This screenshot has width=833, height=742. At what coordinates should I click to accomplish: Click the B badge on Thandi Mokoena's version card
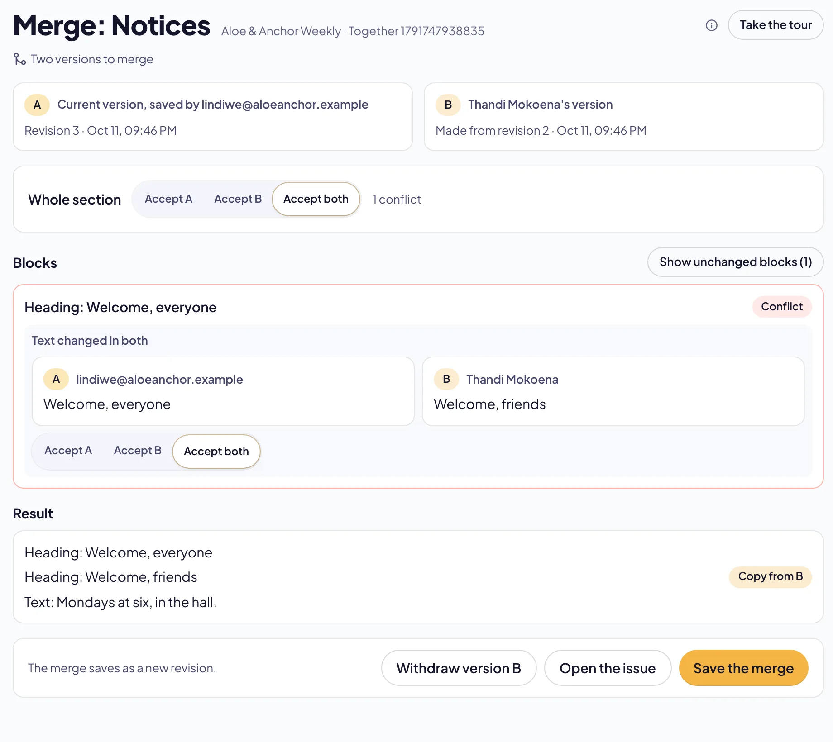[x=448, y=105]
